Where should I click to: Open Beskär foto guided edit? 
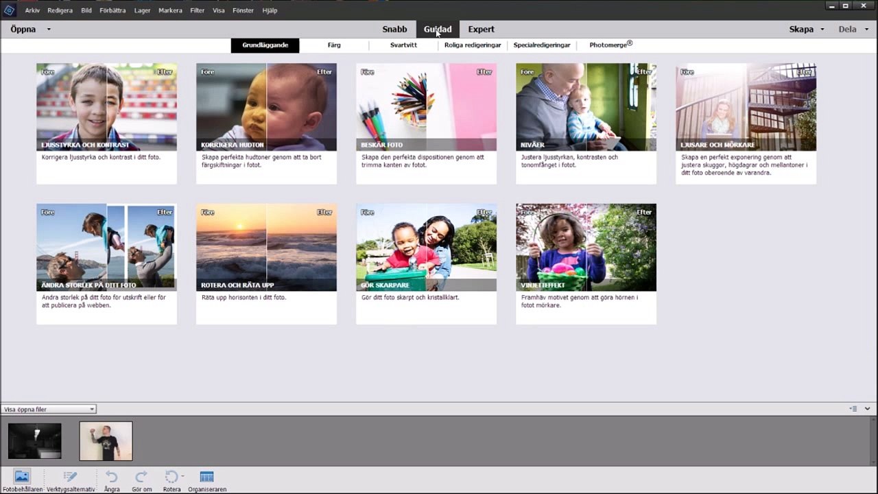tap(426, 123)
